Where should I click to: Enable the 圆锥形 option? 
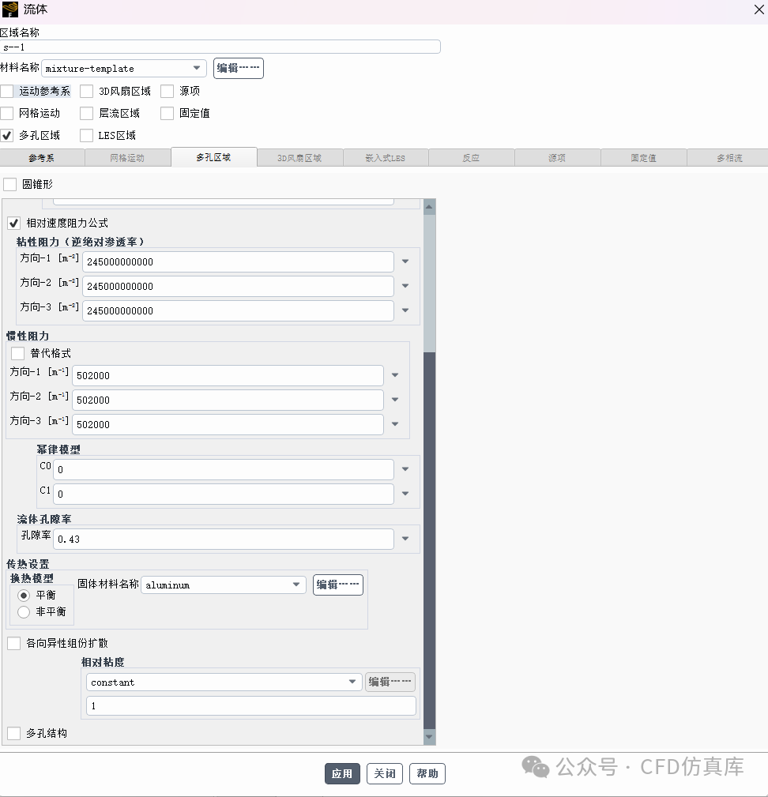pyautogui.click(x=11, y=184)
